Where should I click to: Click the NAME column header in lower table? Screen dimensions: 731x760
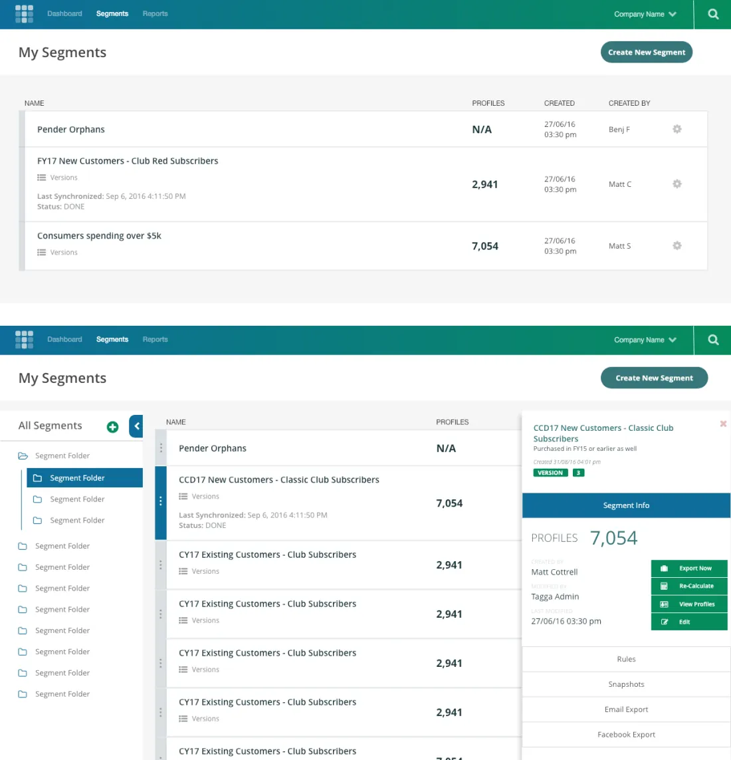click(x=176, y=422)
